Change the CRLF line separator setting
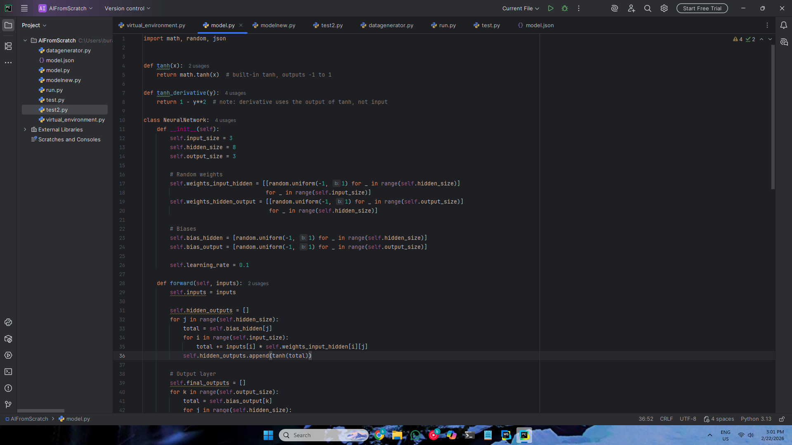The image size is (792, 445). pos(666,419)
